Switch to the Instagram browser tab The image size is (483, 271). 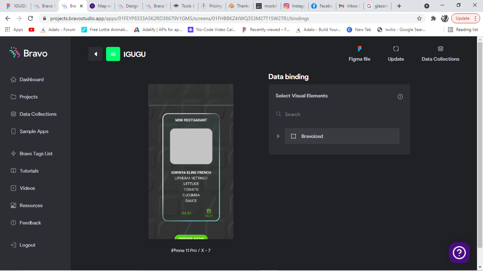click(x=294, y=6)
